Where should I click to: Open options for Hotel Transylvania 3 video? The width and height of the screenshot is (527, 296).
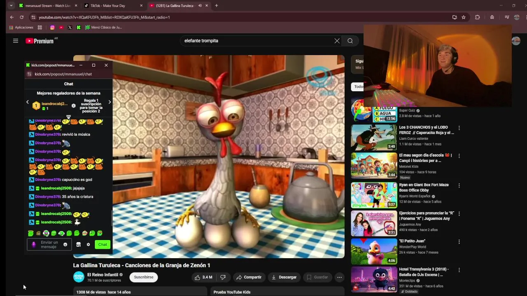459,270
